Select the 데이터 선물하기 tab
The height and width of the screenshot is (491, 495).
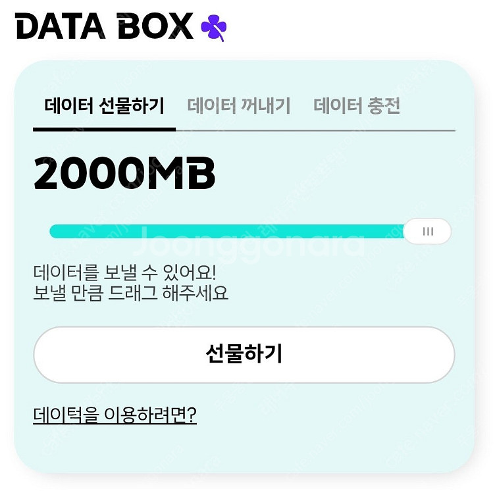(104, 105)
